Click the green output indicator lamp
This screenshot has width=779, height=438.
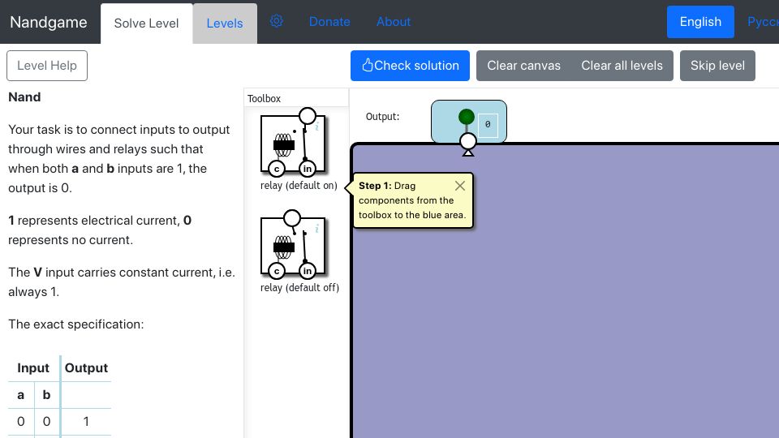[466, 117]
